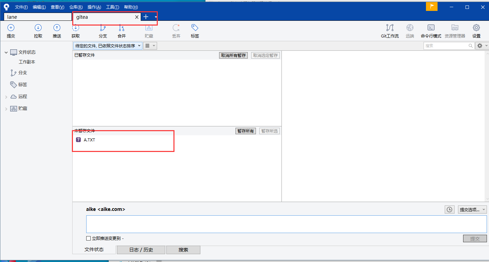Open the 文件(F) menu
489x262 pixels.
[x=21, y=7]
